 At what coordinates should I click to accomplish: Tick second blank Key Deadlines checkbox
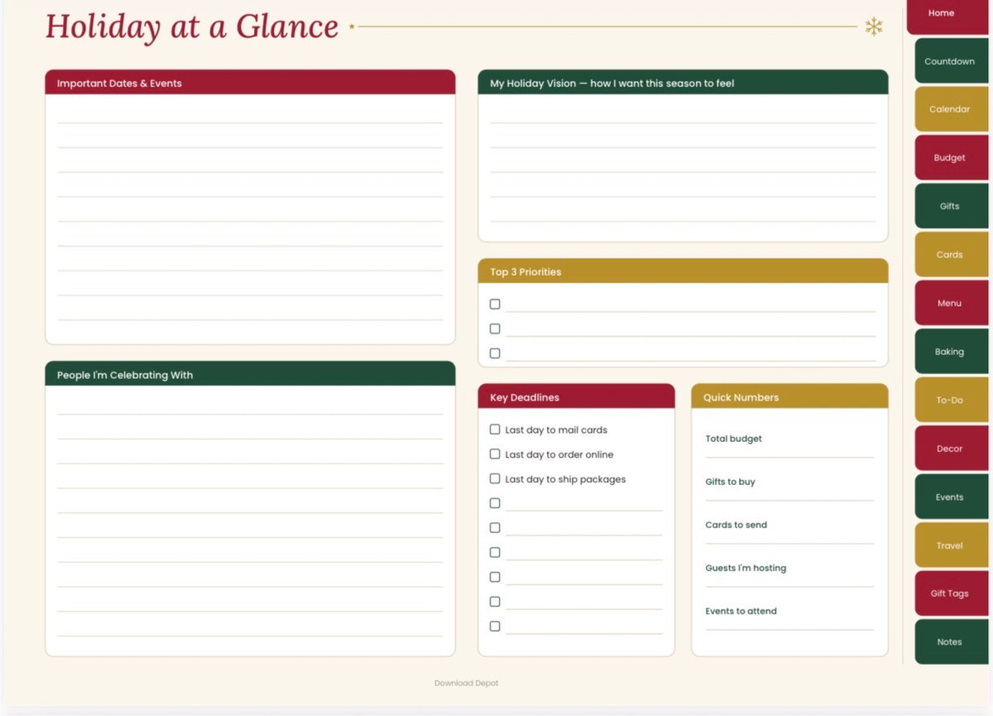495,528
